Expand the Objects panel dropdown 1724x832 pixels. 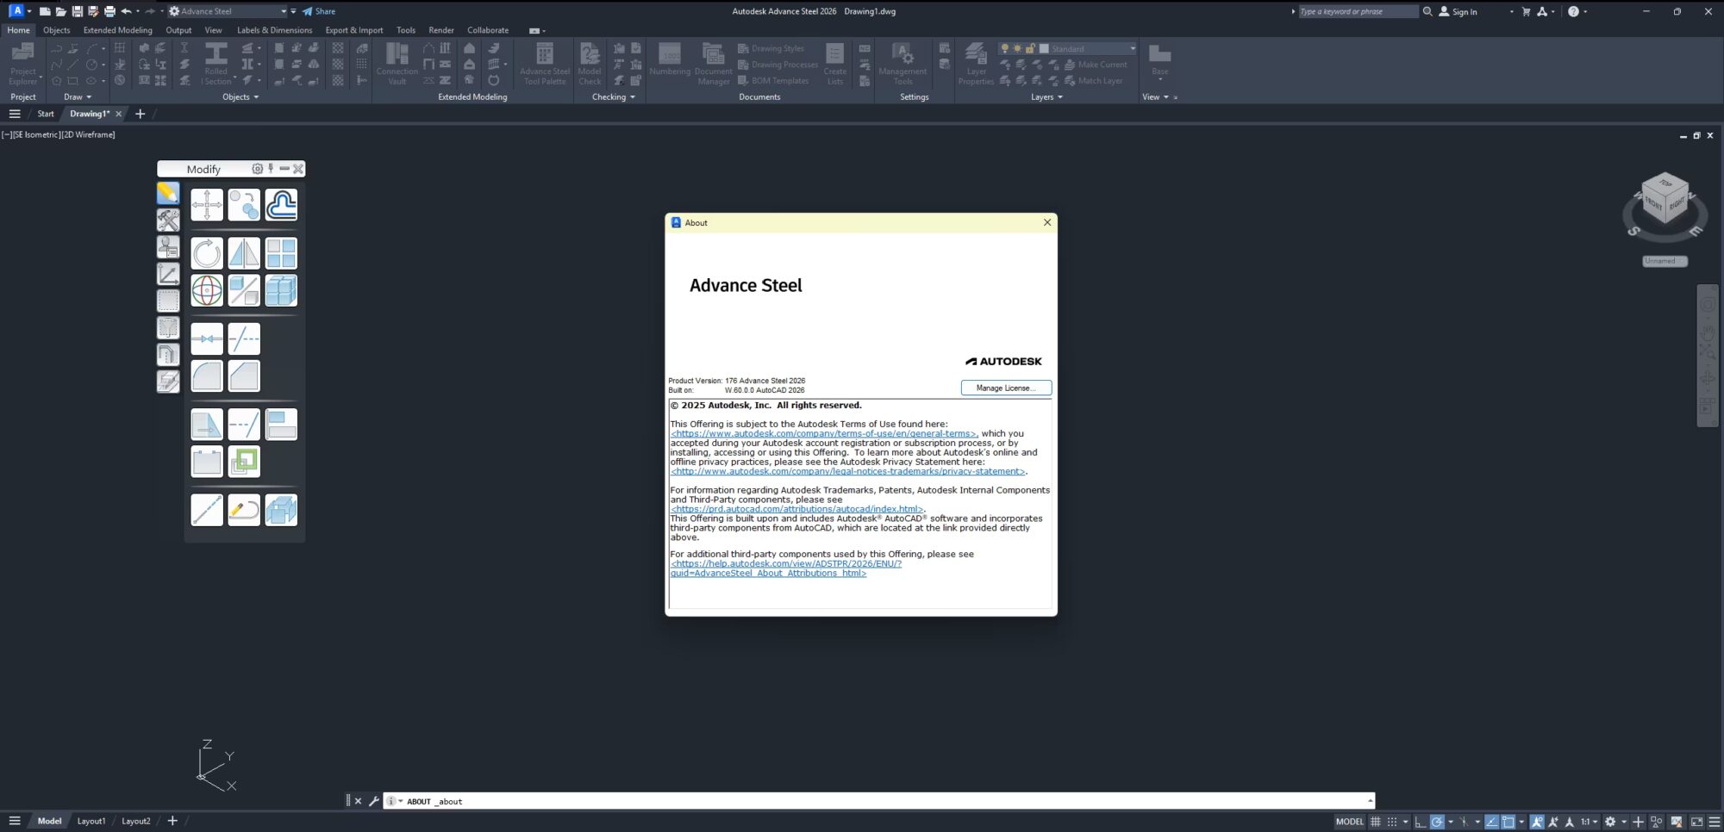256,96
